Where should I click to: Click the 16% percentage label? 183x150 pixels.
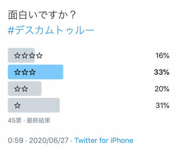[162, 55]
